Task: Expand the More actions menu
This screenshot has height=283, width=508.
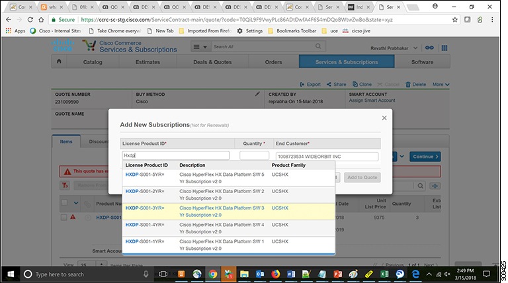Action: 441,84
